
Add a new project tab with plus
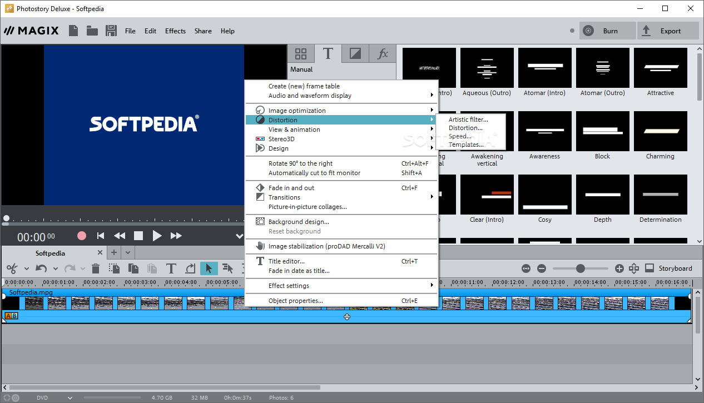pyautogui.click(x=114, y=252)
